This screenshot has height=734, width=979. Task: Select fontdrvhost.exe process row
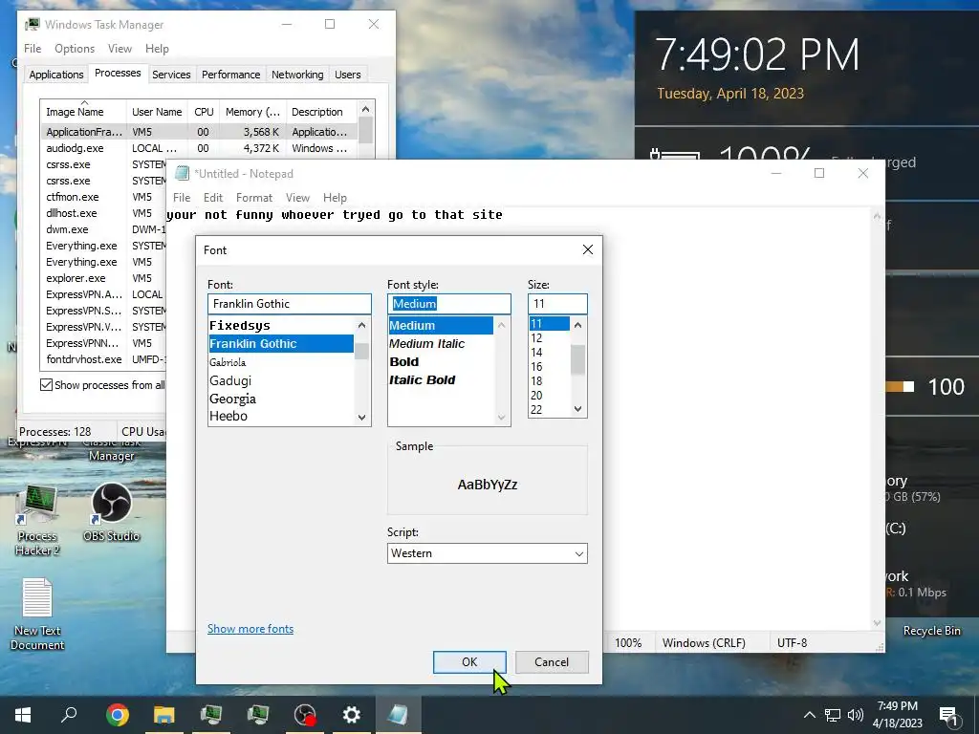pyautogui.click(x=103, y=359)
